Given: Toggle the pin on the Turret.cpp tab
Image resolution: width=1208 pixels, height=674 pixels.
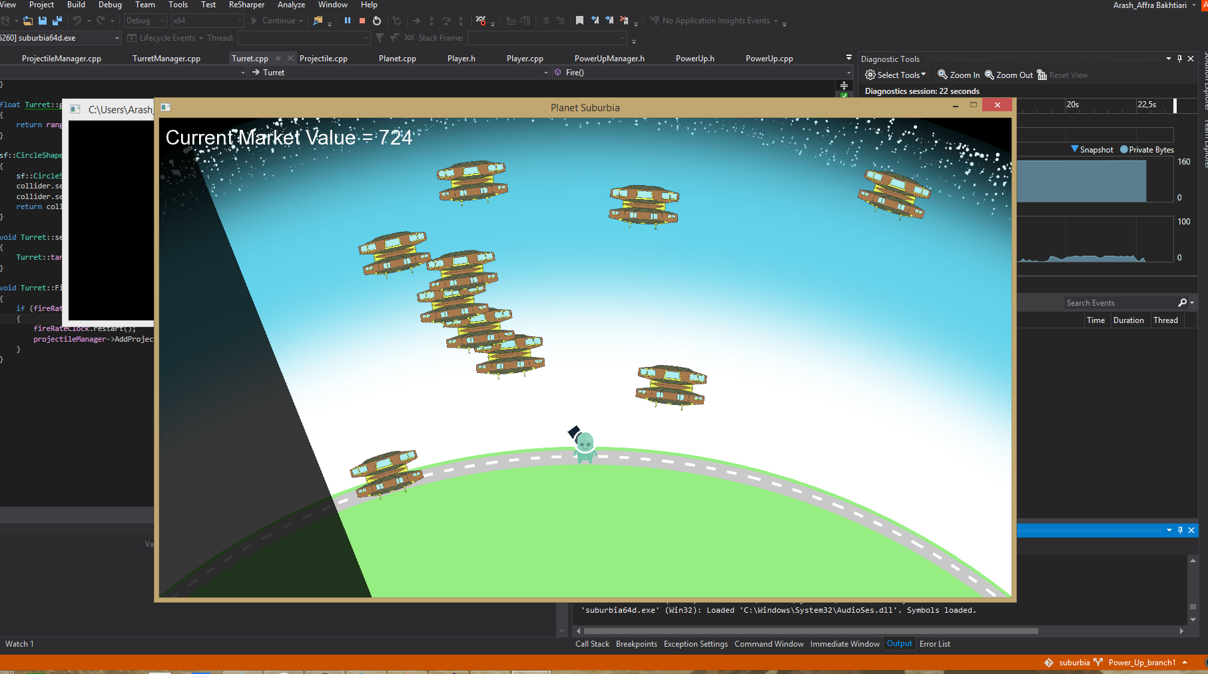Looking at the screenshot, I should point(278,59).
